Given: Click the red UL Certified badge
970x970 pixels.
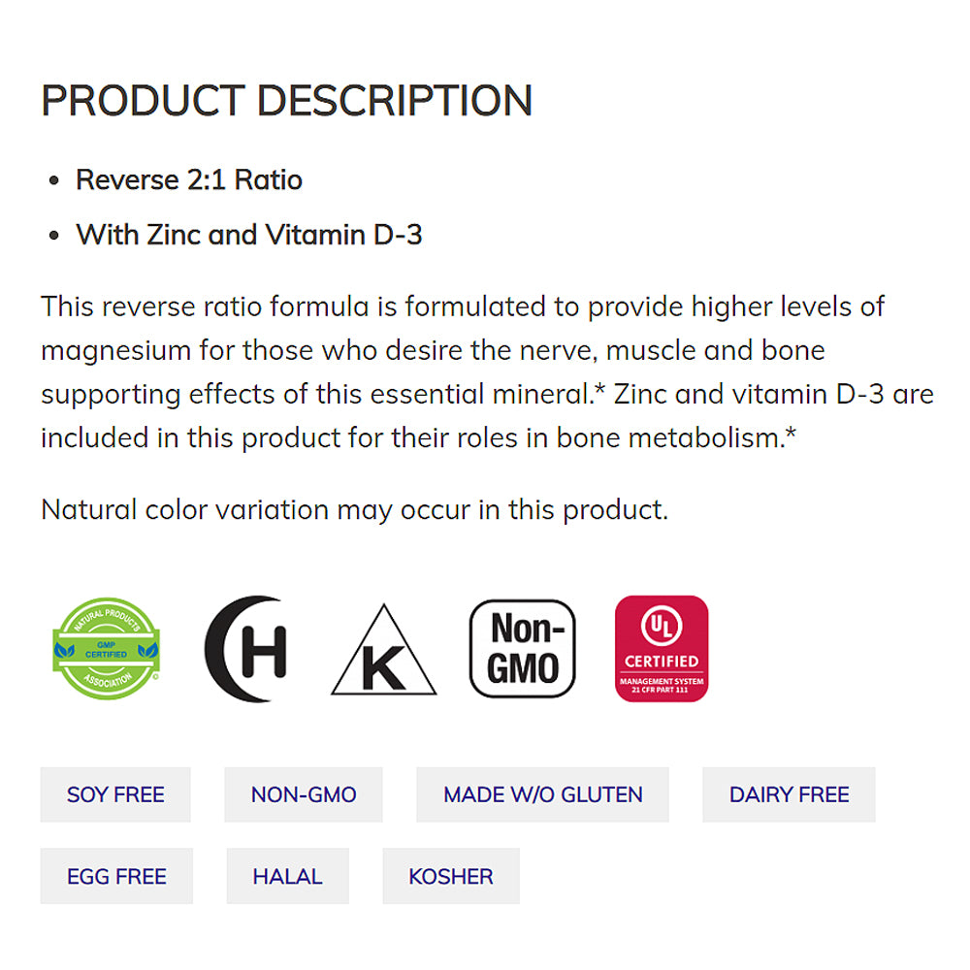Looking at the screenshot, I should click(662, 648).
